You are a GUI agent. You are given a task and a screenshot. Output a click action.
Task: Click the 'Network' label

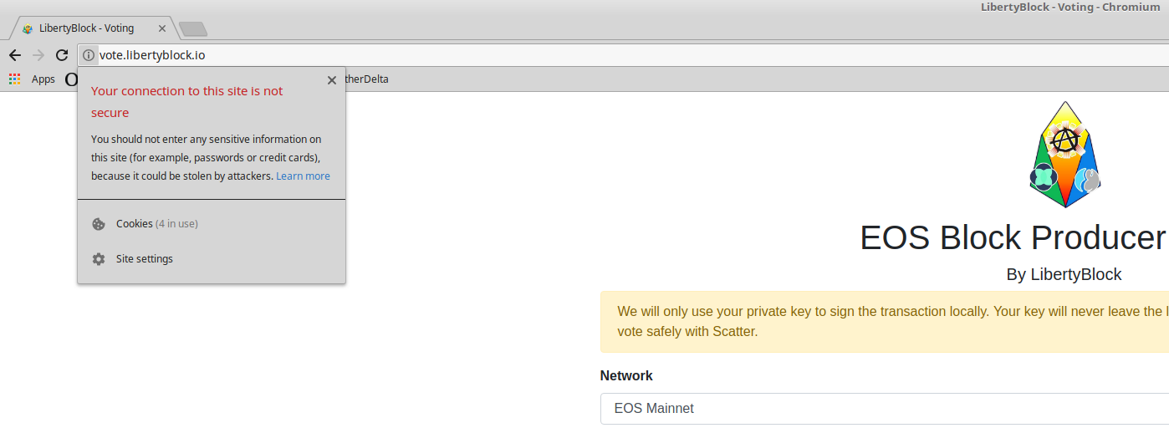coord(626,376)
